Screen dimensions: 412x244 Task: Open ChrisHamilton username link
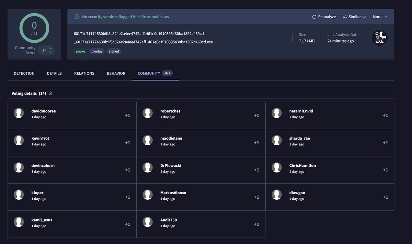click(x=302, y=165)
